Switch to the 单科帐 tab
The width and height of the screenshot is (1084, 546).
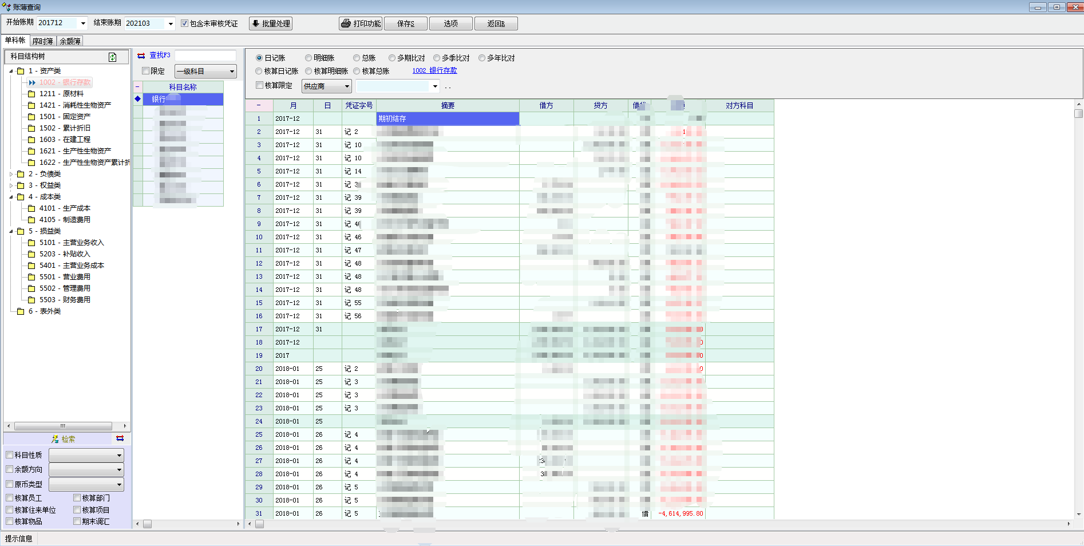(x=15, y=41)
